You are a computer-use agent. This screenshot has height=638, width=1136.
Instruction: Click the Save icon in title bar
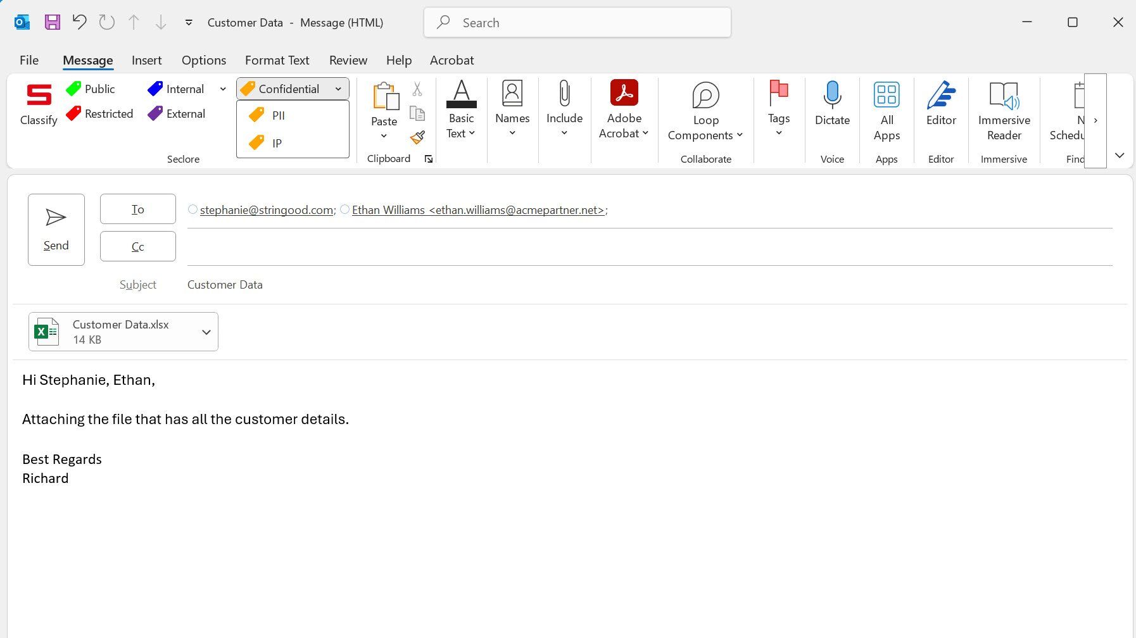tap(53, 23)
